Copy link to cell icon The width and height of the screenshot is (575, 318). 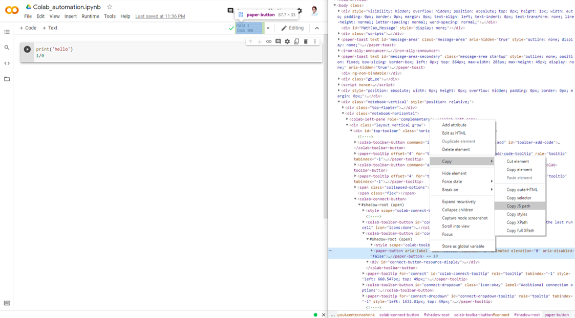coord(269,41)
